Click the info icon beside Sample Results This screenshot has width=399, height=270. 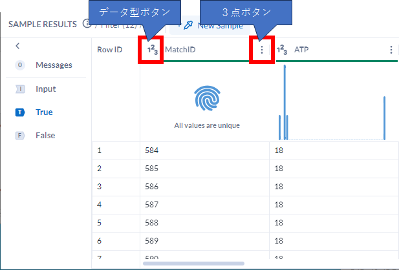coord(86,25)
